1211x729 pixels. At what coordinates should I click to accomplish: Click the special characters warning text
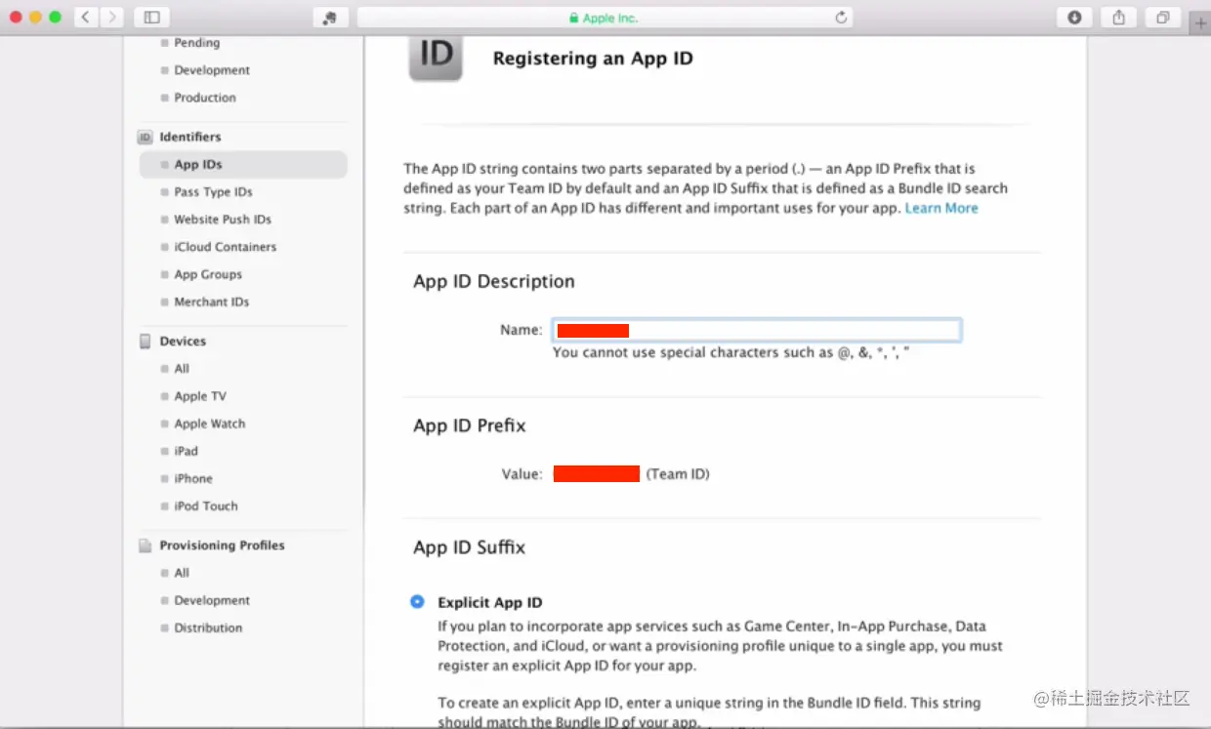(731, 352)
